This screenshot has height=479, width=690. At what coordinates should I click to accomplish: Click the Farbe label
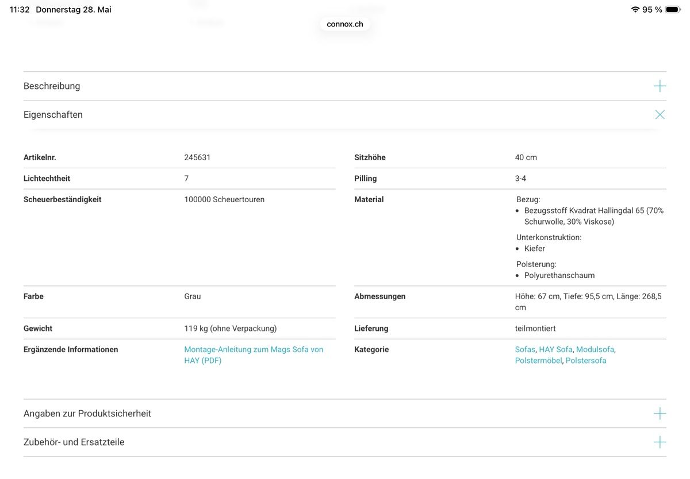point(33,296)
